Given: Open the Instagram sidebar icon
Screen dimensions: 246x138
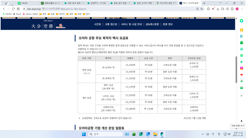Looking at the screenshot, I should click(241, 68).
